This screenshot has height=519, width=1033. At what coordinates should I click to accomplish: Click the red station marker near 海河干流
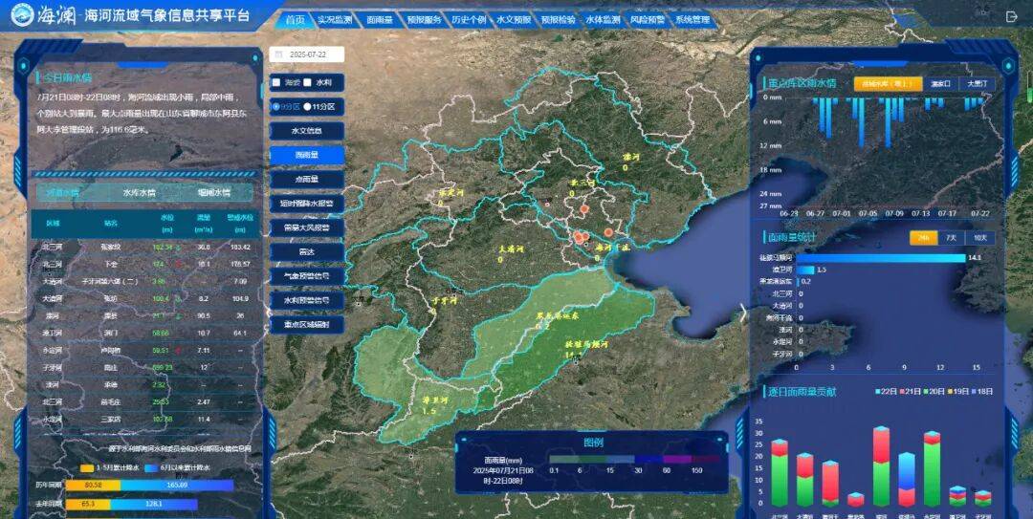click(607, 232)
